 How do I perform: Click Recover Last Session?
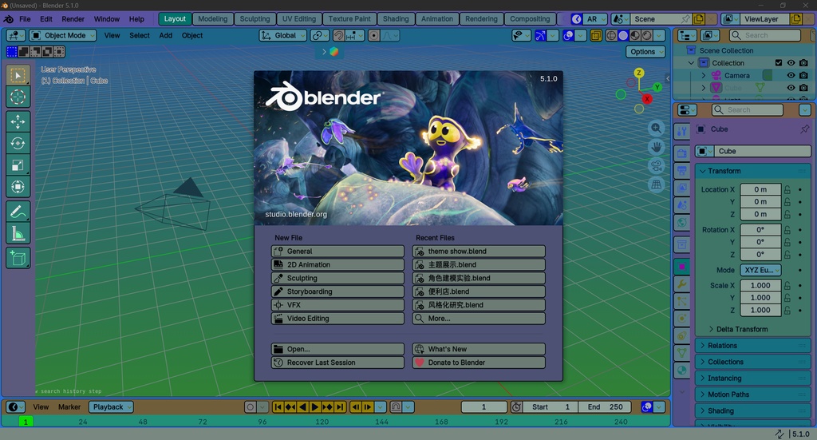[x=337, y=363]
